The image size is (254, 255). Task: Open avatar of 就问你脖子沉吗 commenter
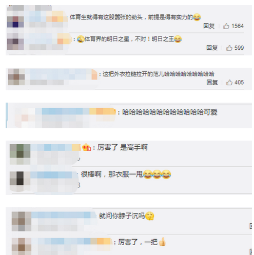click(22, 222)
